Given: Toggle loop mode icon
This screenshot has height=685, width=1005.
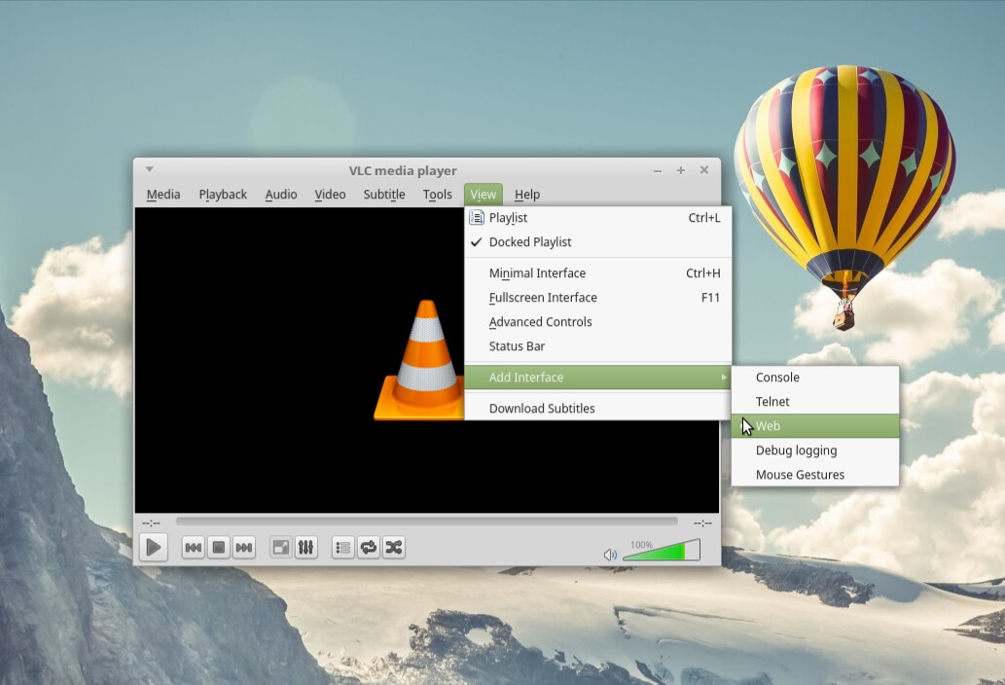Looking at the screenshot, I should pos(369,547).
